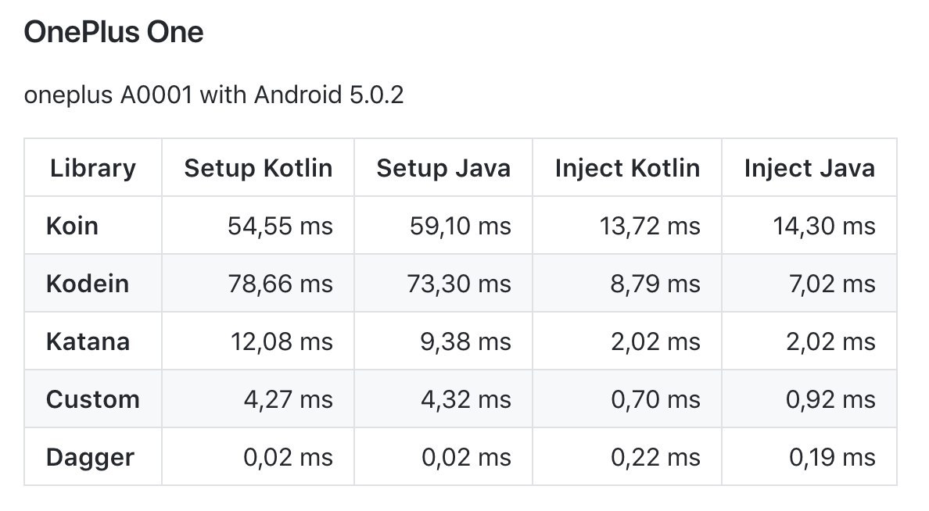This screenshot has height=511, width=929.
Task: Click the Koin row label
Action: coord(73,226)
